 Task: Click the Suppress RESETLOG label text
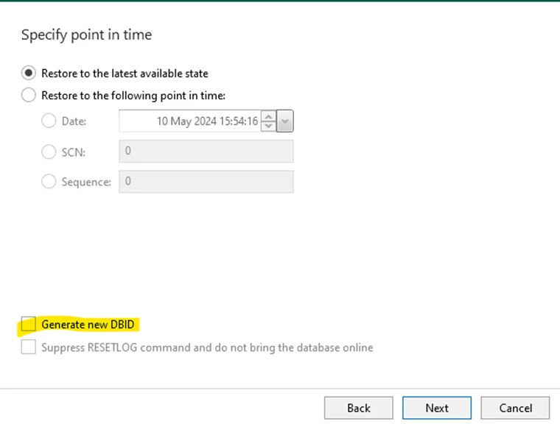(x=207, y=347)
